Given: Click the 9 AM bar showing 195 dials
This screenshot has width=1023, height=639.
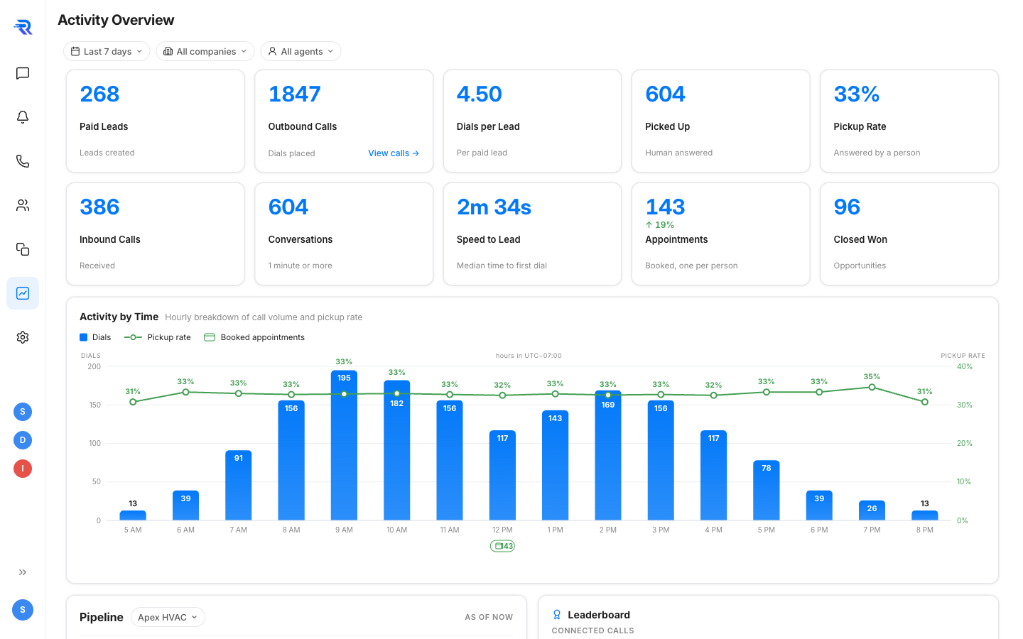Looking at the screenshot, I should coord(344,445).
